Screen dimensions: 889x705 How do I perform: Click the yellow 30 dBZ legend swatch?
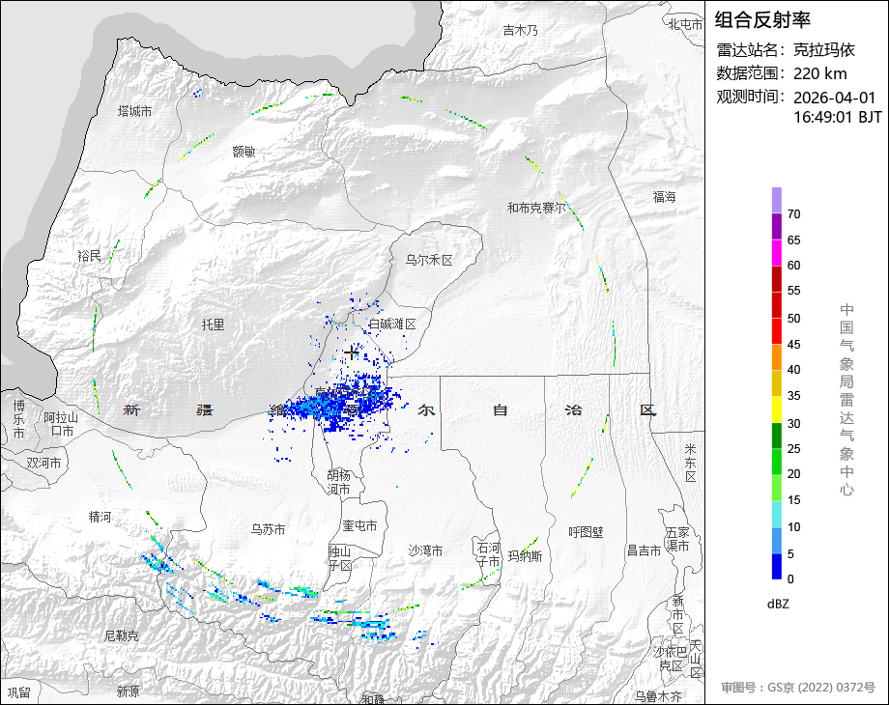coord(777,409)
